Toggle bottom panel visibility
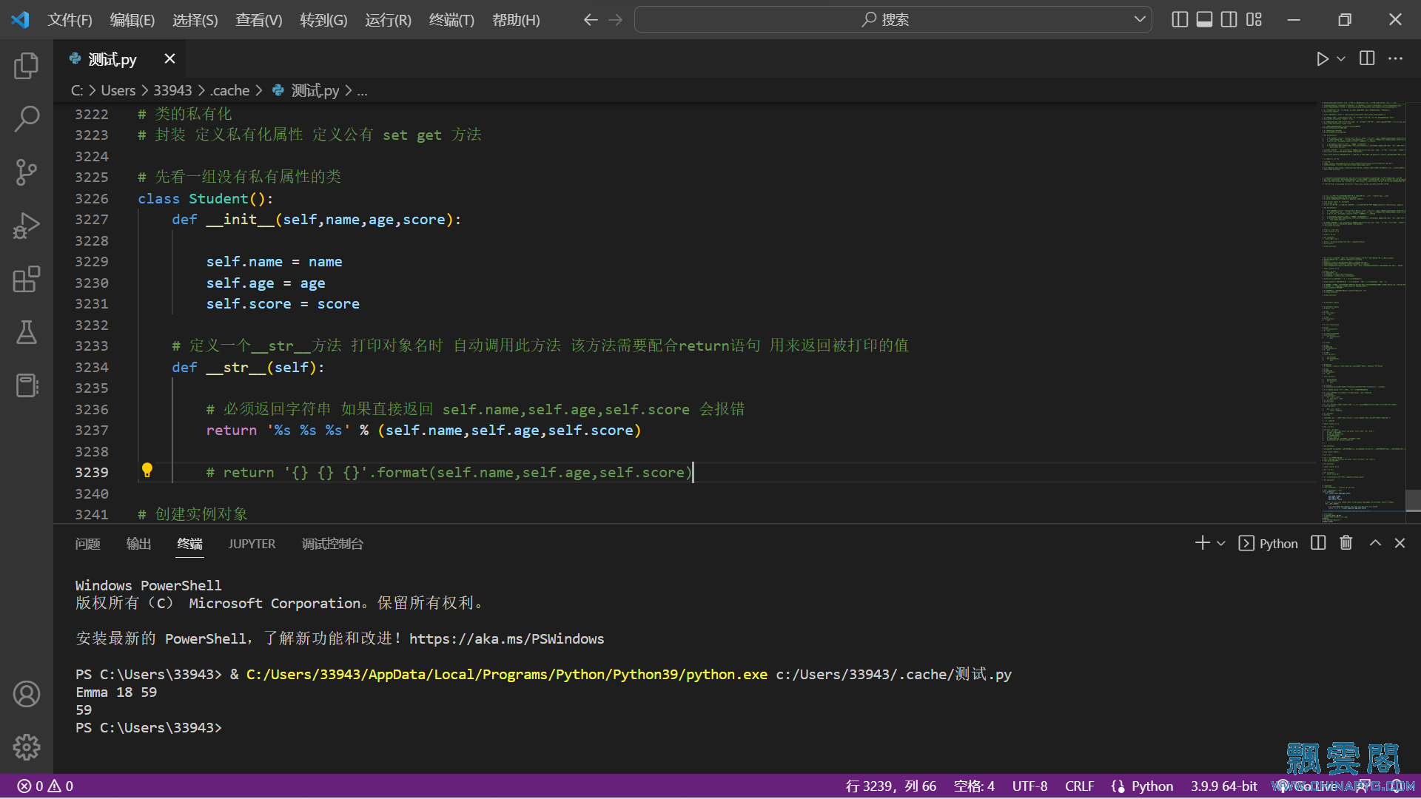Image resolution: width=1421 pixels, height=799 pixels. click(x=1204, y=19)
